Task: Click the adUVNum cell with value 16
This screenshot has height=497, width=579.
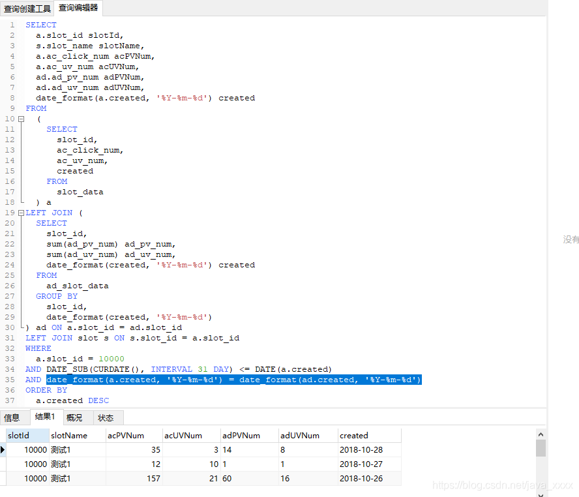Action: point(308,479)
